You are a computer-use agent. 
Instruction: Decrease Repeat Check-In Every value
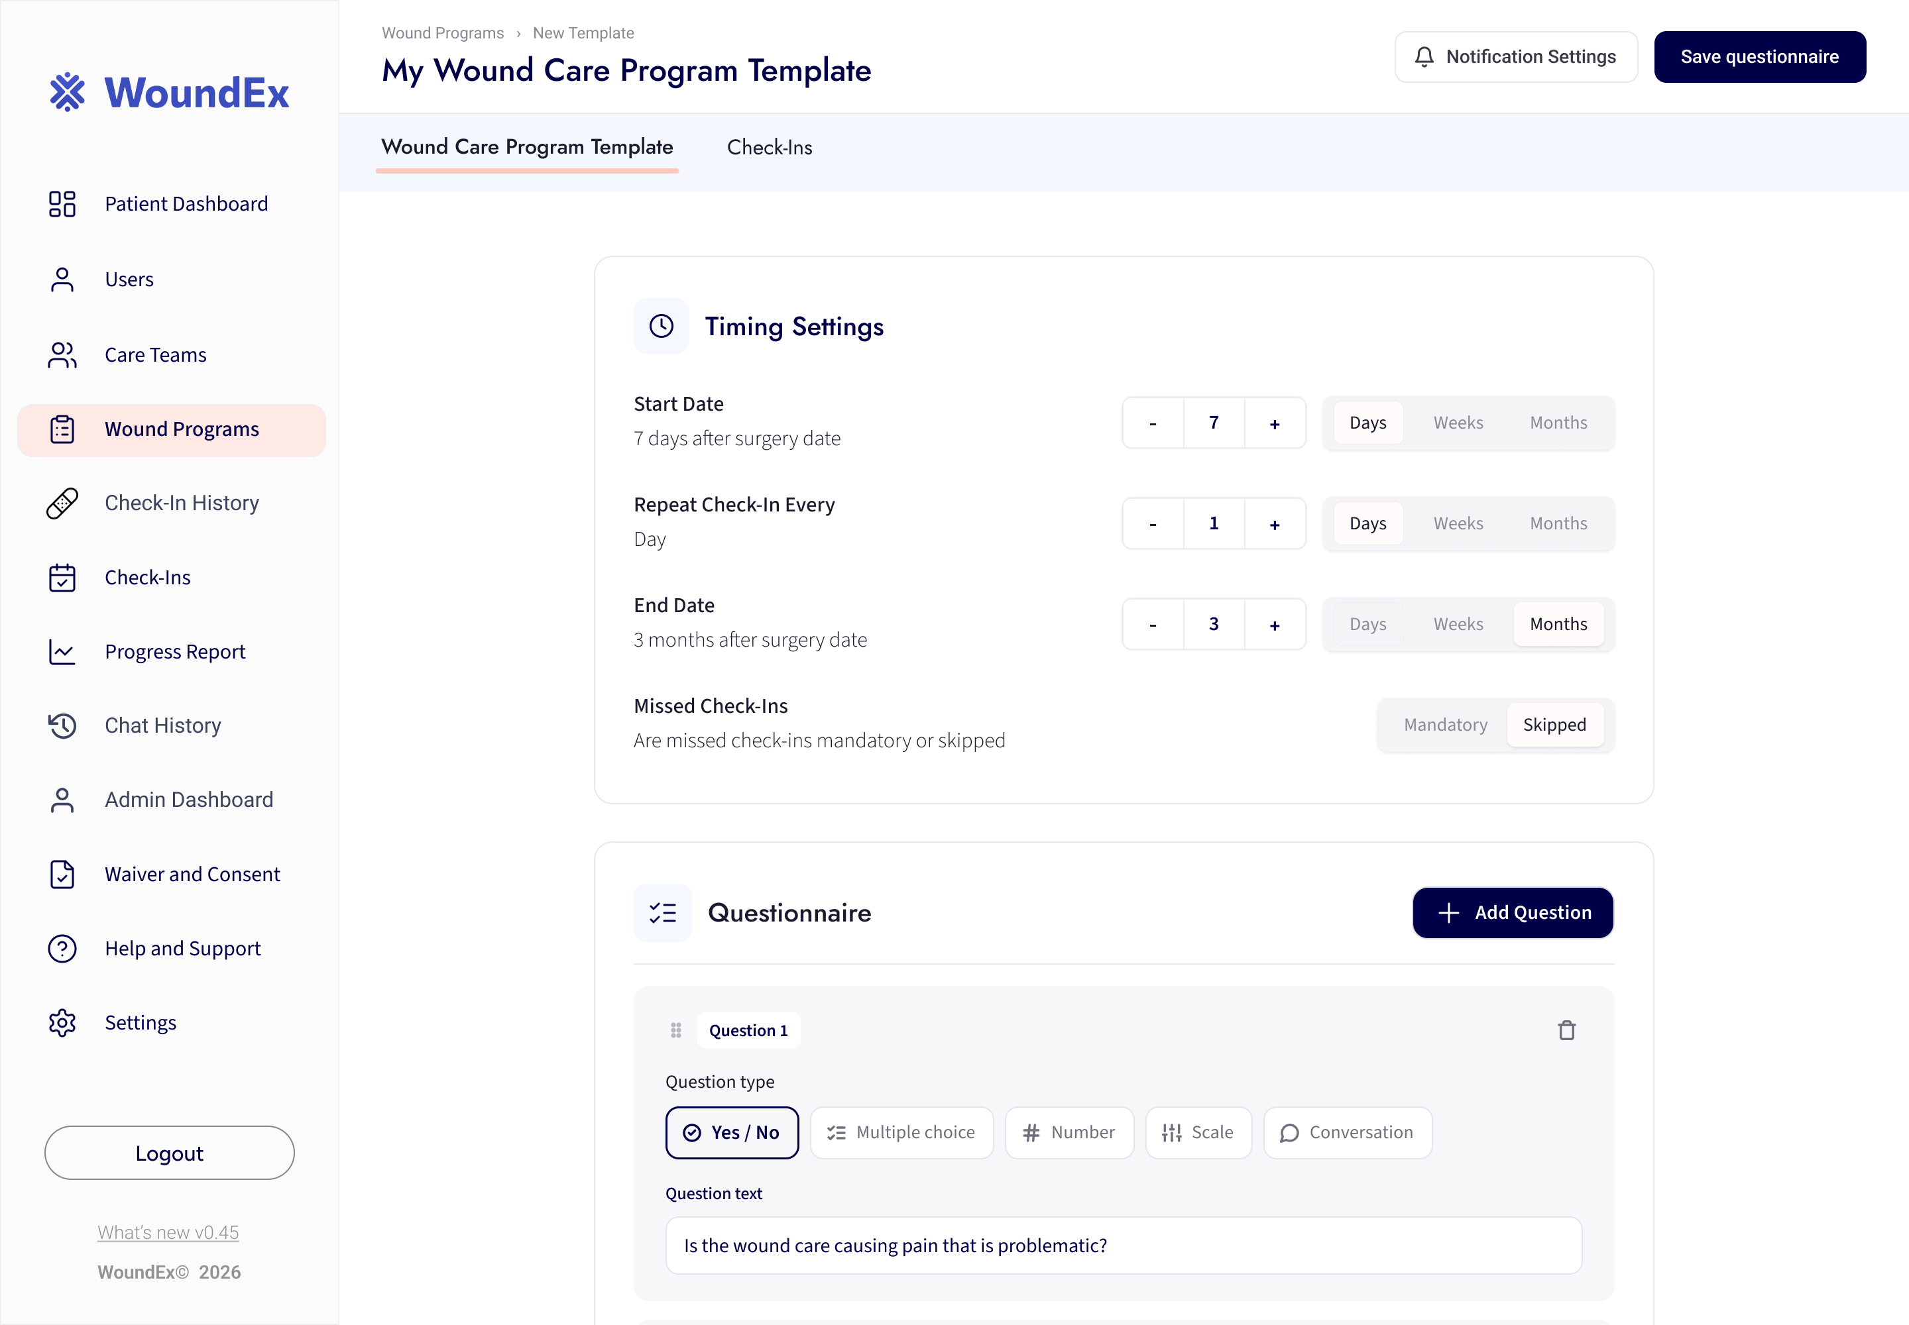pos(1153,523)
